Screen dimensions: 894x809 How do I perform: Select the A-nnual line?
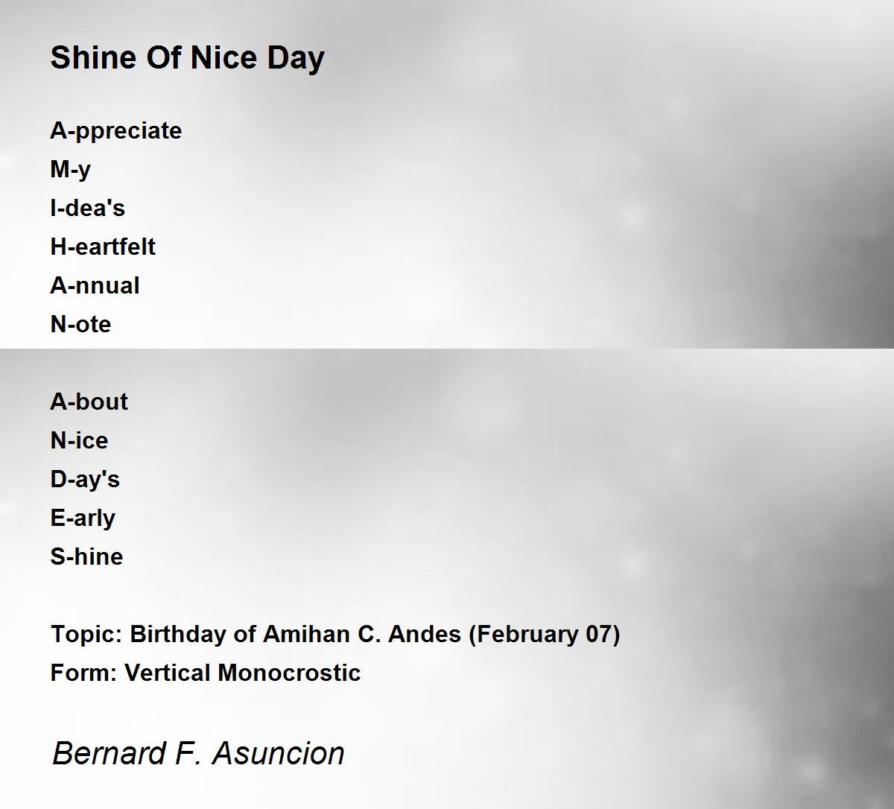coord(95,285)
